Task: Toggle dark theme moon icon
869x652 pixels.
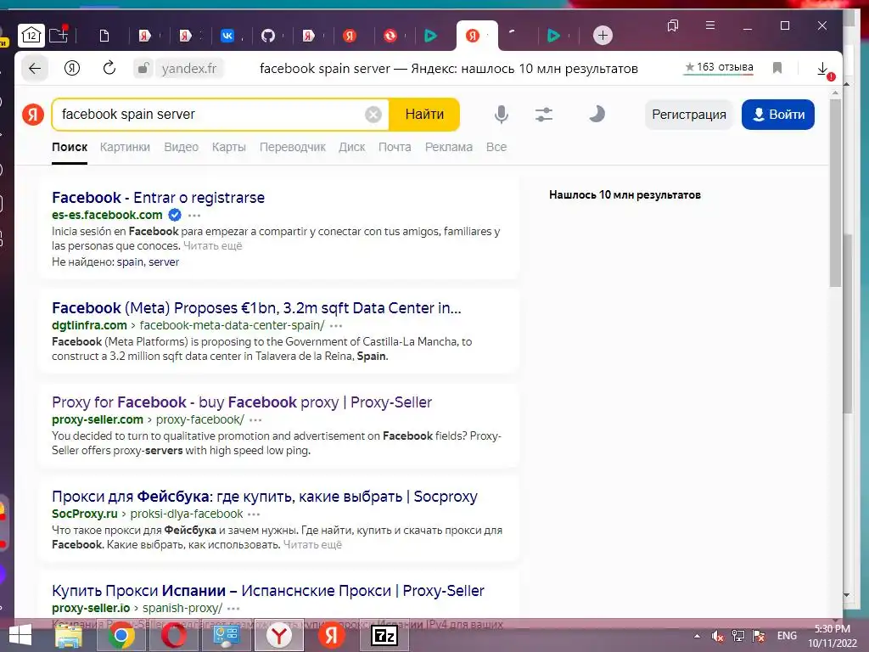Action: [597, 115]
